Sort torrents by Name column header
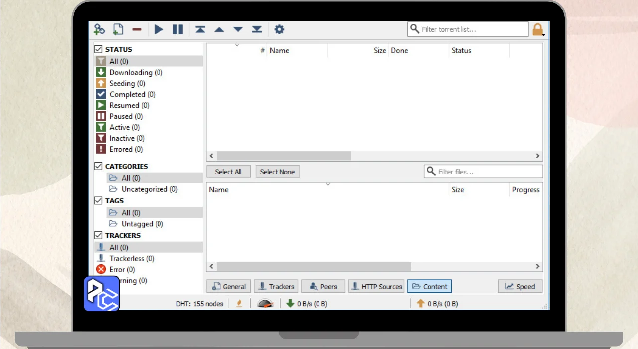638x349 pixels. (x=297, y=50)
